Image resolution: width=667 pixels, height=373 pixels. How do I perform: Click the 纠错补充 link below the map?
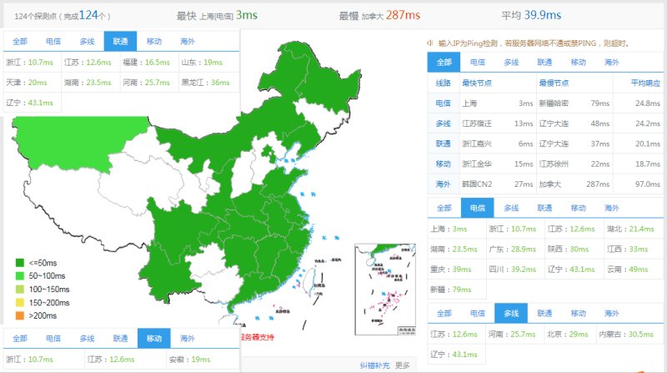point(374,365)
